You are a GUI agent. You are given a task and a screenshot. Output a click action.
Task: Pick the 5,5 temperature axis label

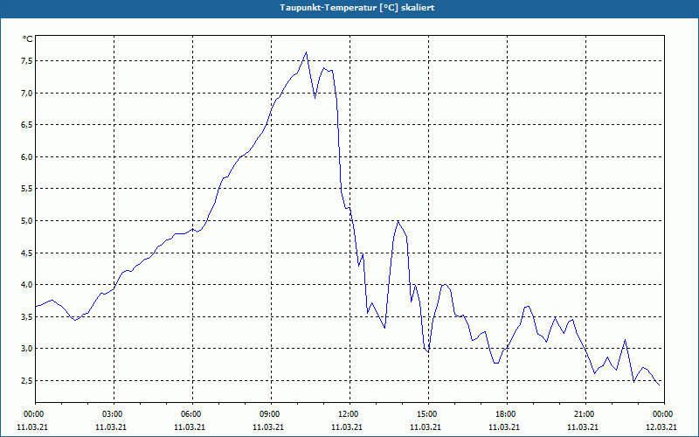27,189
